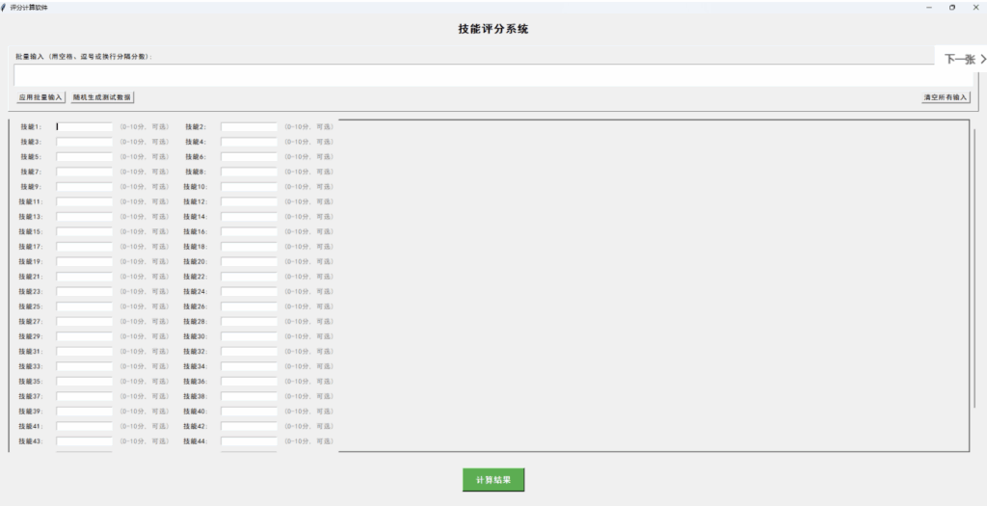Click the 应用批量输入 button
Screen dimensions: 987x506
coord(40,97)
